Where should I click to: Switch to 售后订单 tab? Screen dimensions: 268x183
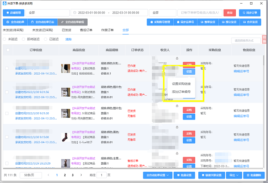point(86,30)
